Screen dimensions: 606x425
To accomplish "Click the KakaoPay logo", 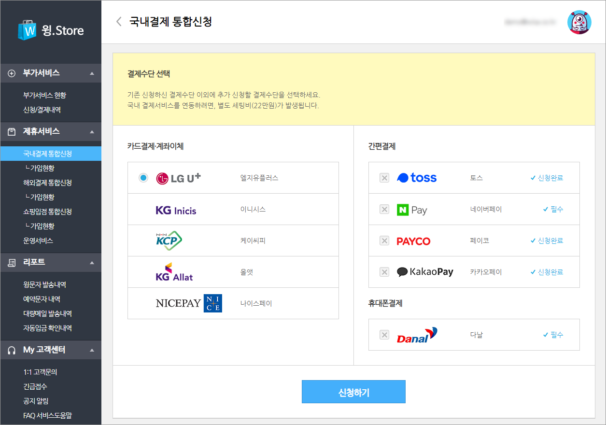I will click(x=425, y=272).
